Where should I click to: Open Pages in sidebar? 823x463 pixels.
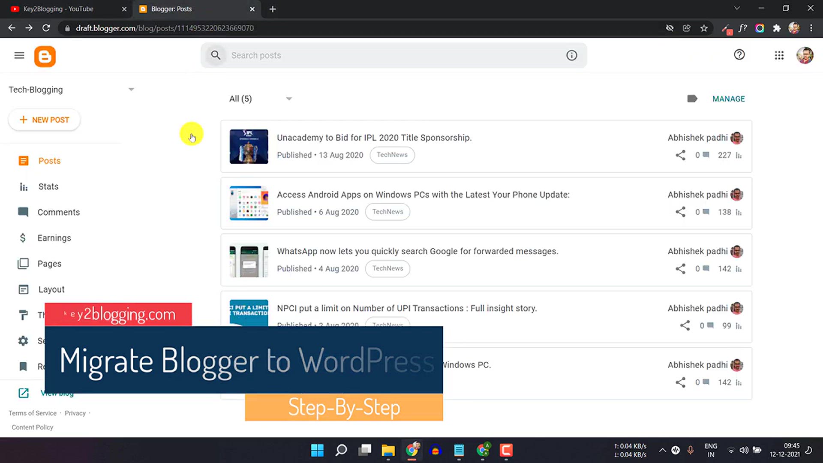pos(49,264)
